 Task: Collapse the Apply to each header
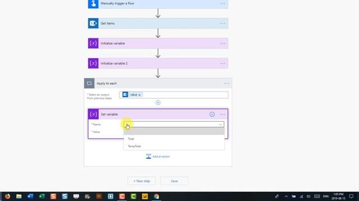click(158, 83)
